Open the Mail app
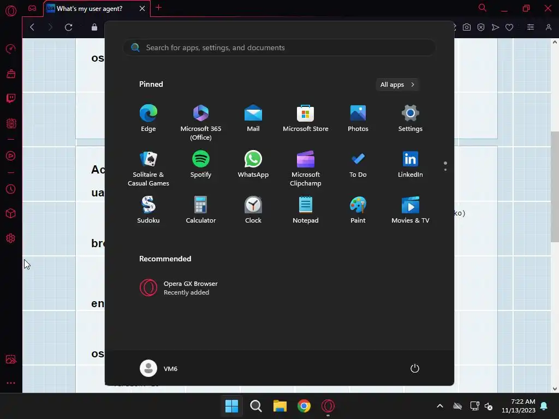The image size is (559, 419). pos(253,118)
